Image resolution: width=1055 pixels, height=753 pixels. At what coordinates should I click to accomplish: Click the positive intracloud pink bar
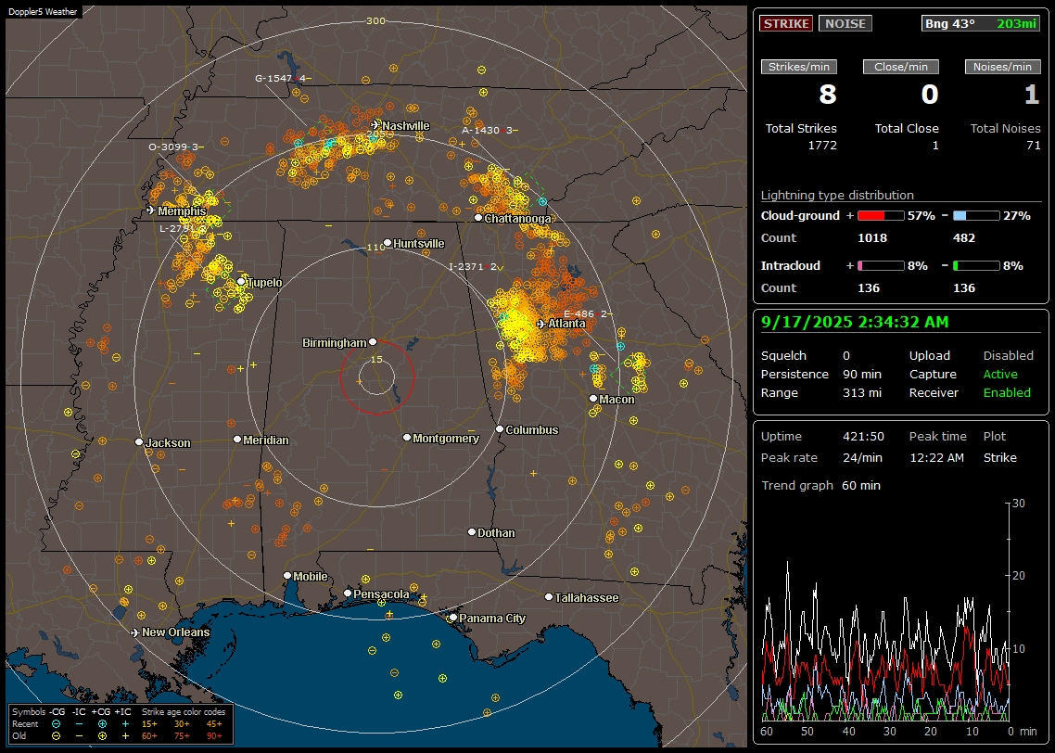[881, 266]
